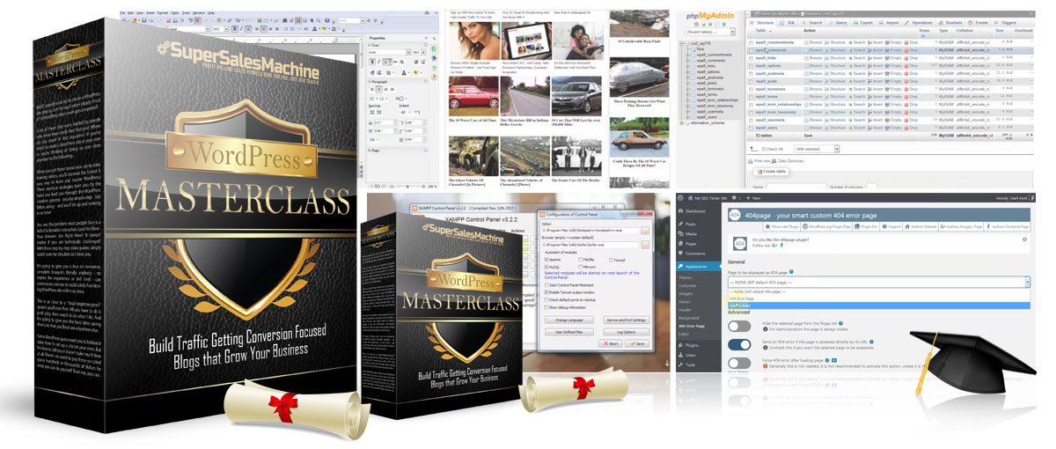Tick phpMyAdmin 'Check All' checkbox

(764, 149)
